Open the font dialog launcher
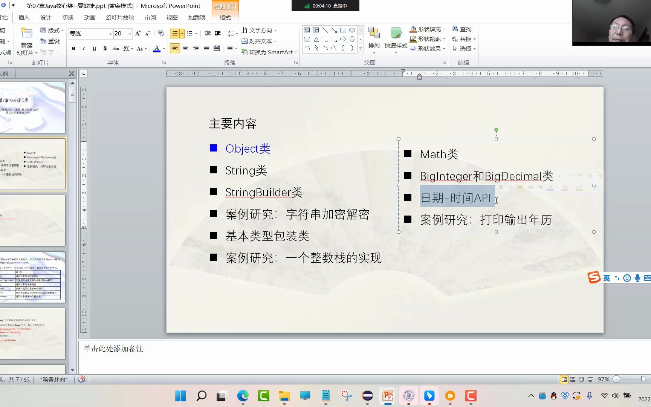Image resolution: width=651 pixels, height=407 pixels. pos(164,63)
